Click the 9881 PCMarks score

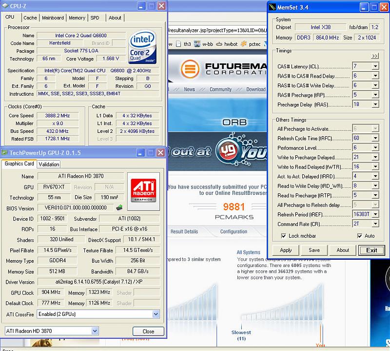coord(234,207)
